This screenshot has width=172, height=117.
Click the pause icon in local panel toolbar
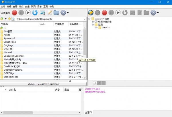tap(21, 13)
